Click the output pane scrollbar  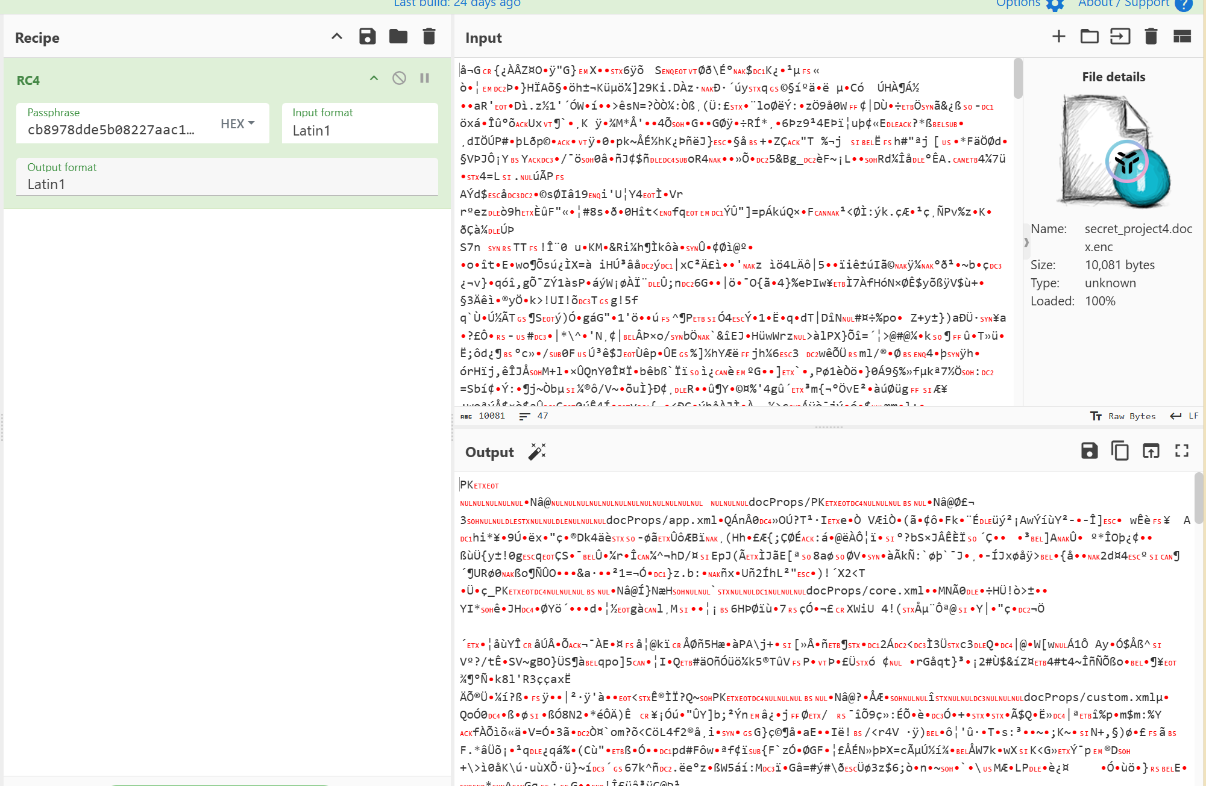point(1199,499)
